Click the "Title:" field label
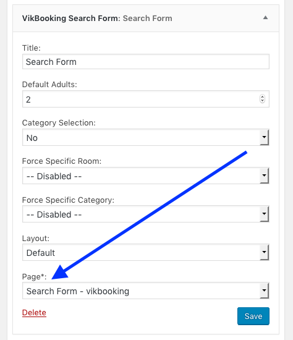Image resolution: width=293 pixels, height=340 pixels. click(32, 48)
